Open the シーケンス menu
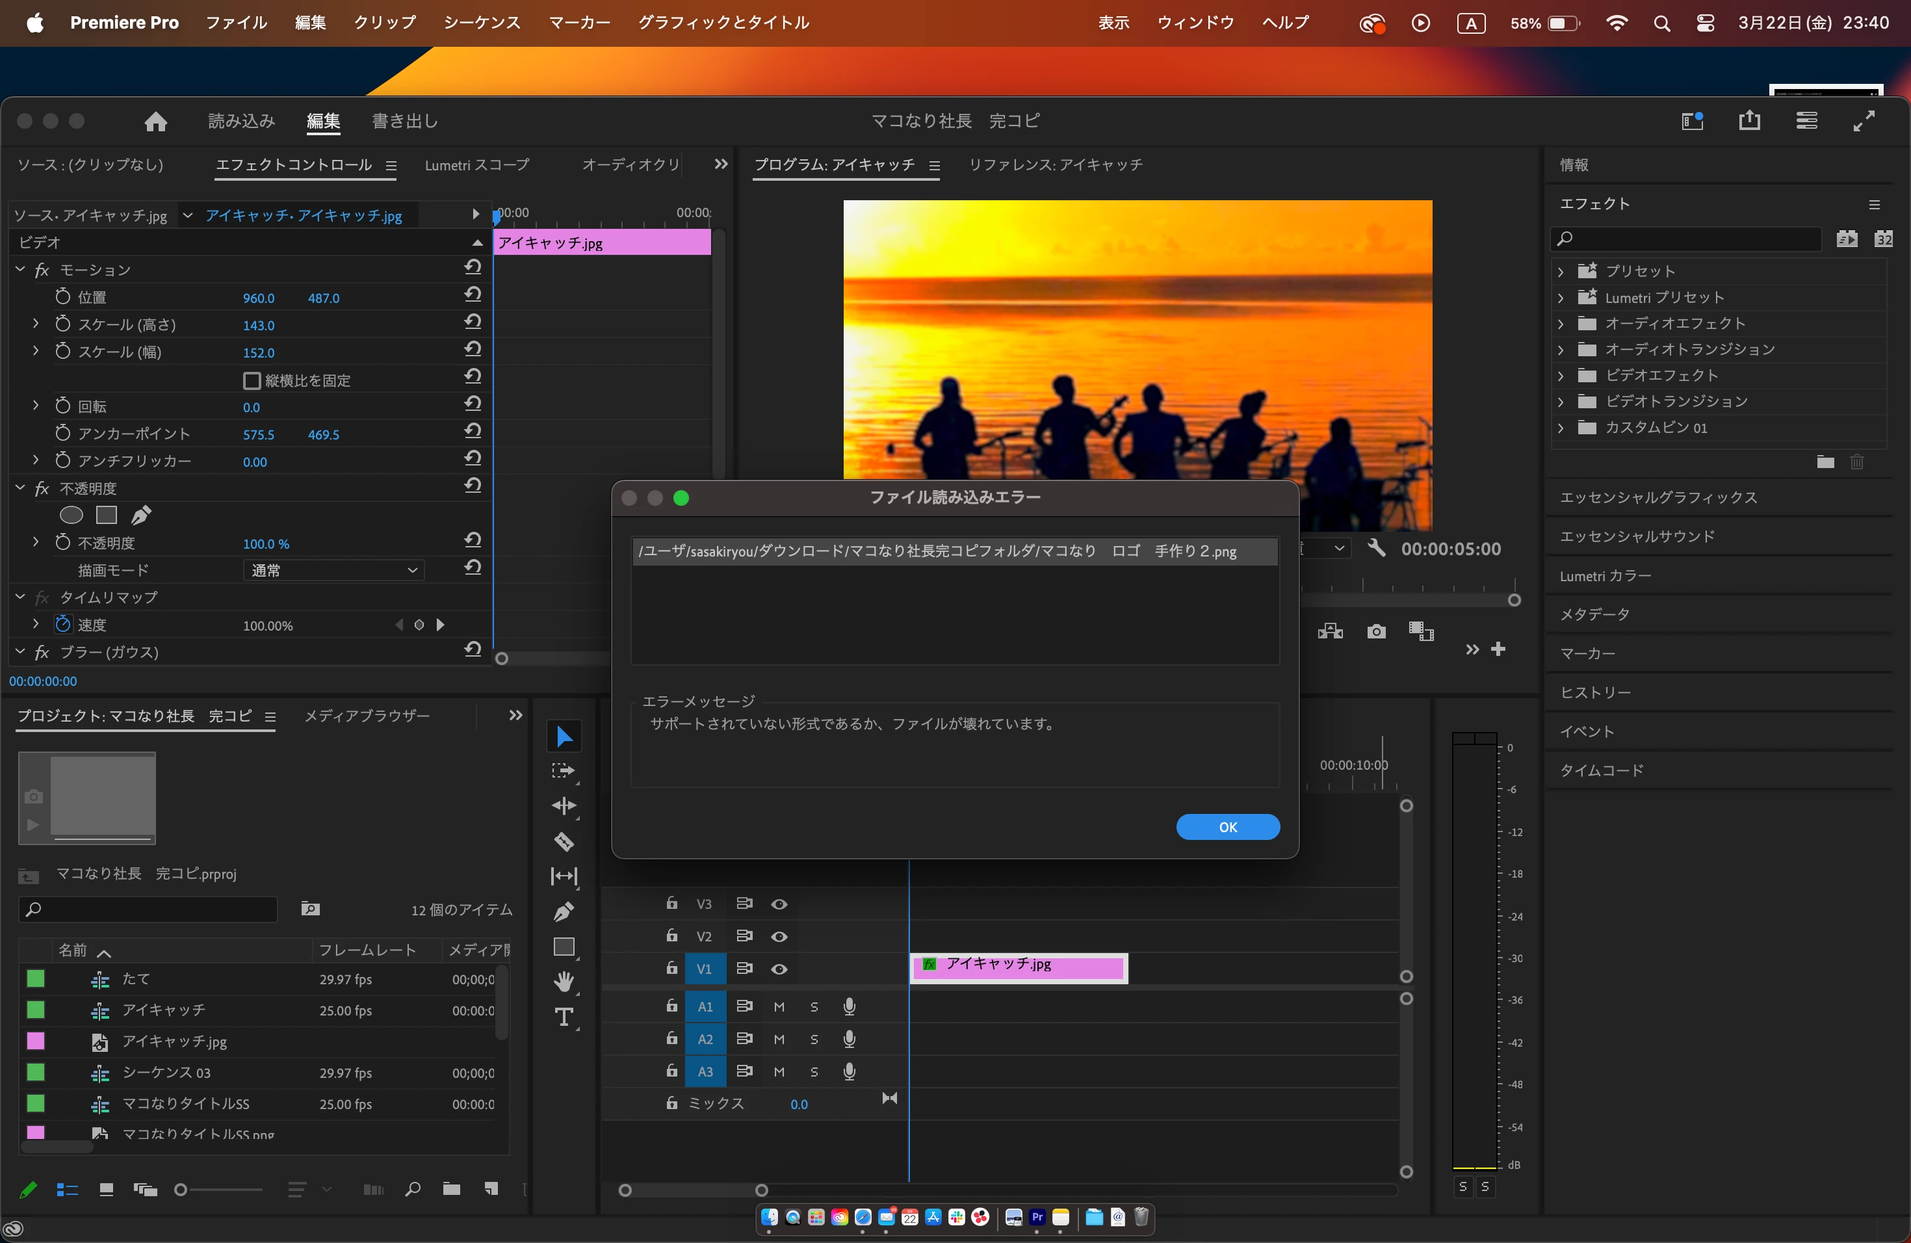Viewport: 1911px width, 1243px height. click(482, 23)
